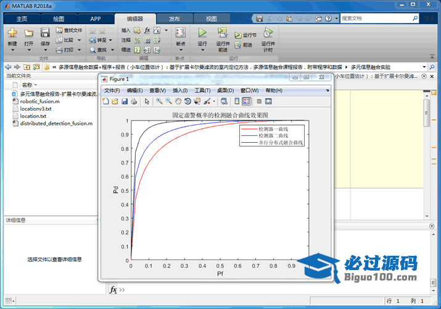Expand the address bar path dropdown
This screenshot has height=309, width=441.
click(x=424, y=66)
